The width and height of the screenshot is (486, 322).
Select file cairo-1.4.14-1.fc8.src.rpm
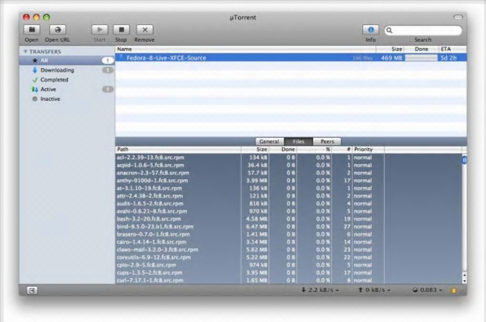152,242
